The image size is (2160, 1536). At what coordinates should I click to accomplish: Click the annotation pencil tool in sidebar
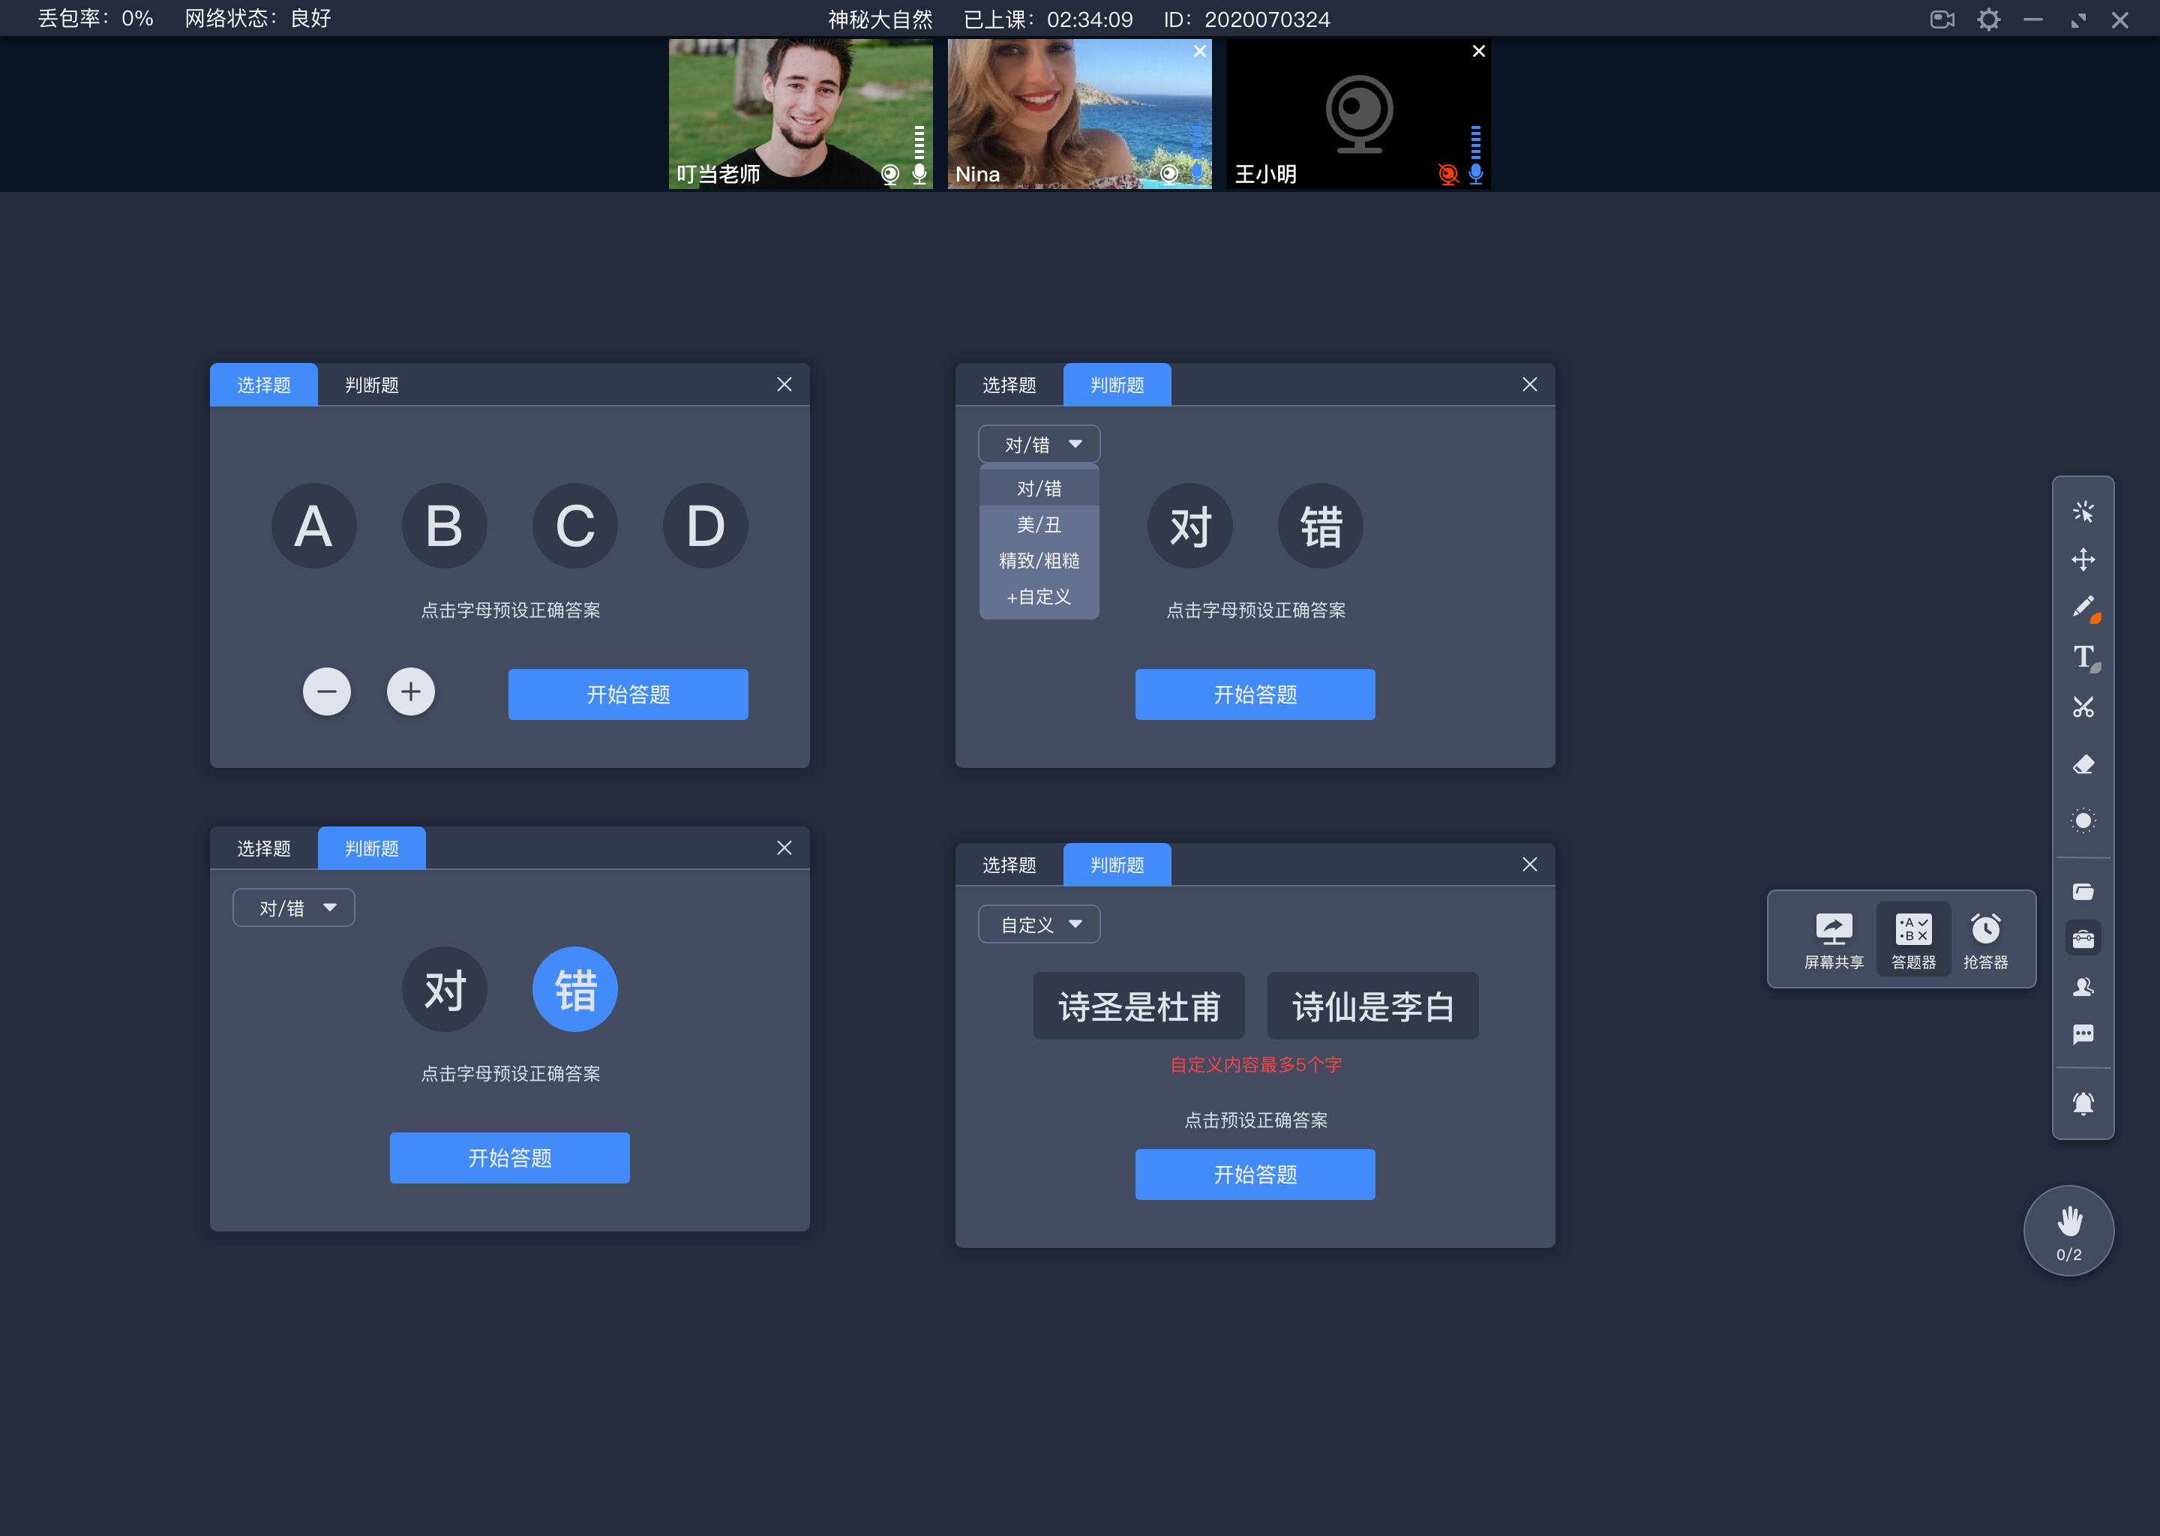2082,607
